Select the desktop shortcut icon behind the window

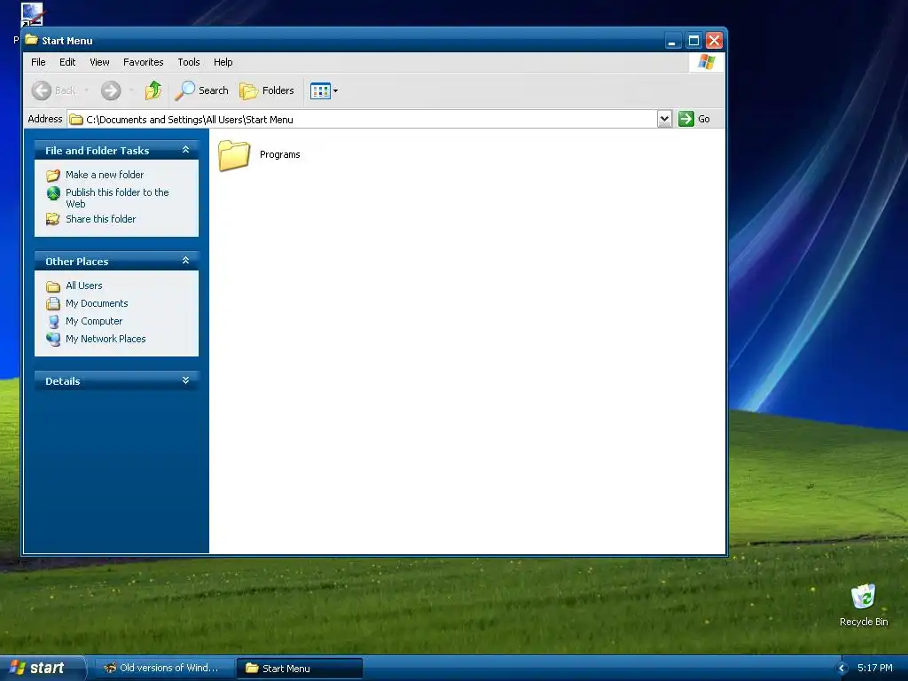coord(32,14)
